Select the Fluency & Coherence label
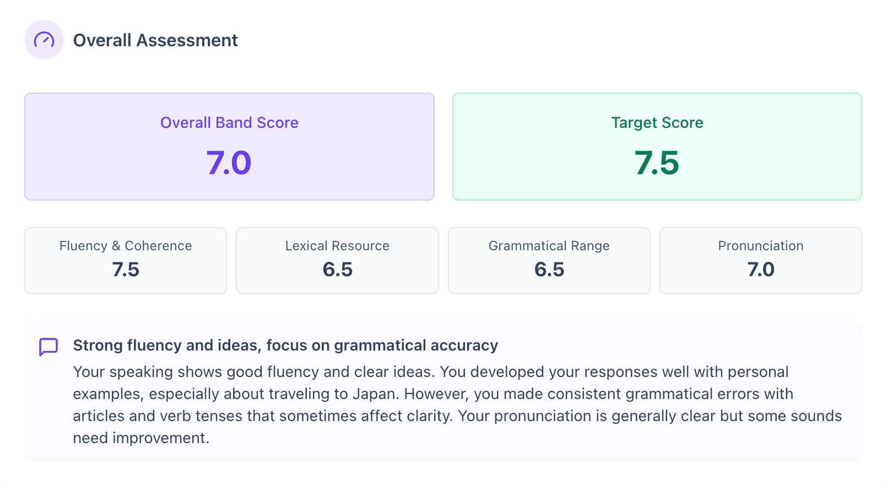Screen dimensions: 887x485 (x=125, y=246)
